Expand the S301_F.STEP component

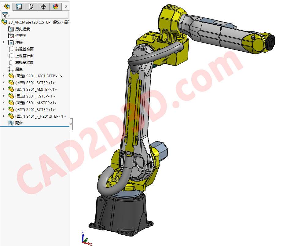[x=3, y=83]
